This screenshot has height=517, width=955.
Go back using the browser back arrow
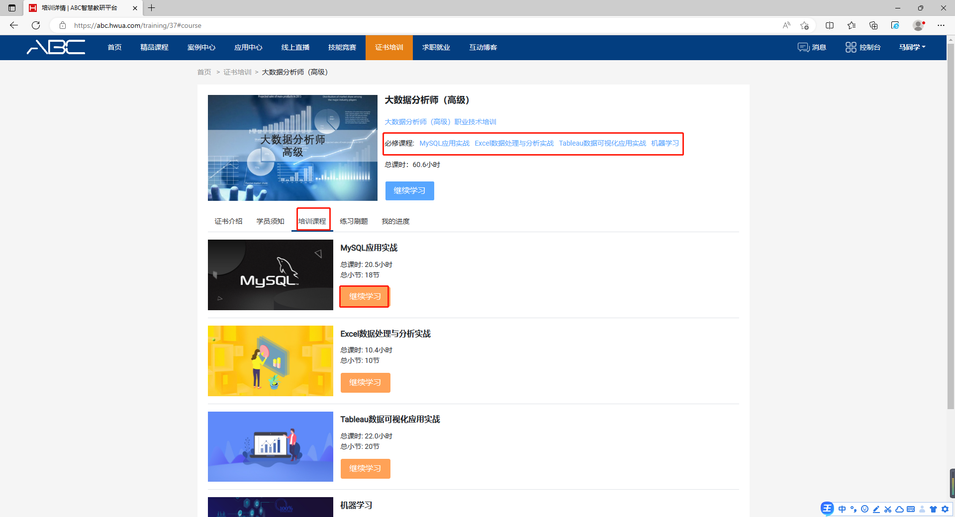pyautogui.click(x=14, y=25)
